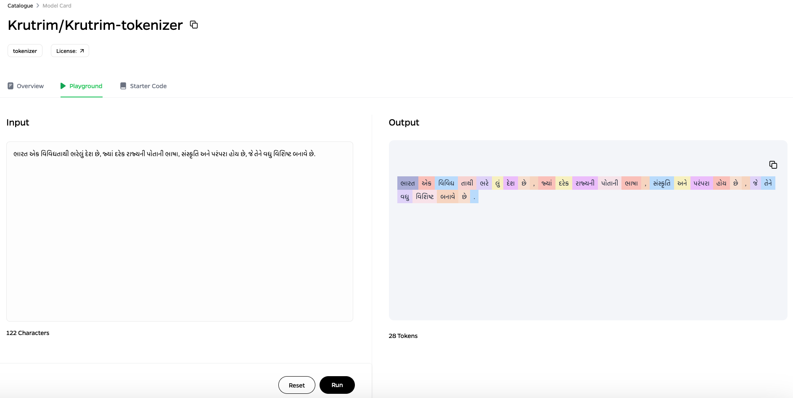This screenshot has height=398, width=793.
Task: Click the '122 Characters' count
Action: [28, 333]
